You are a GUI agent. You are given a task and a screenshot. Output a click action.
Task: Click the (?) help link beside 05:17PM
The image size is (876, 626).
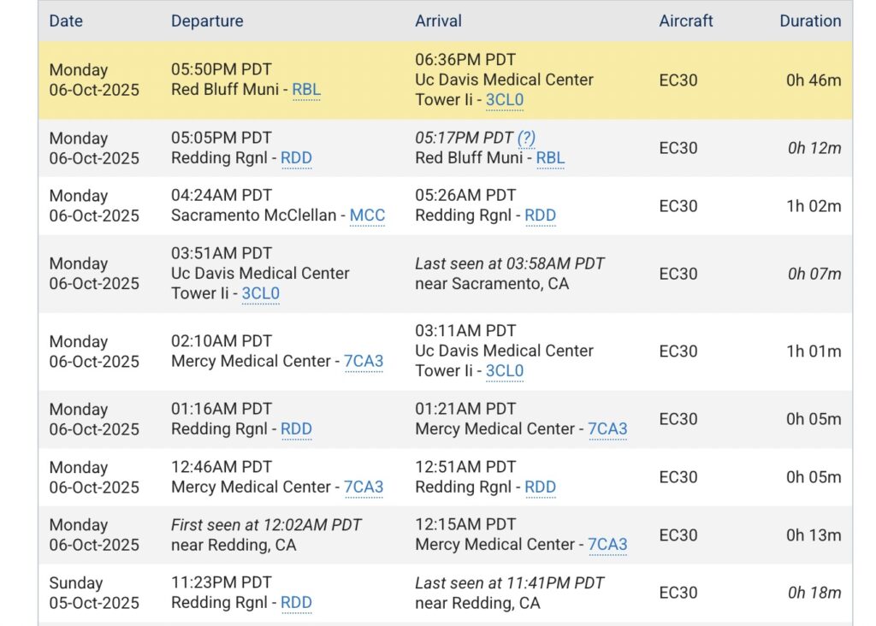click(526, 137)
